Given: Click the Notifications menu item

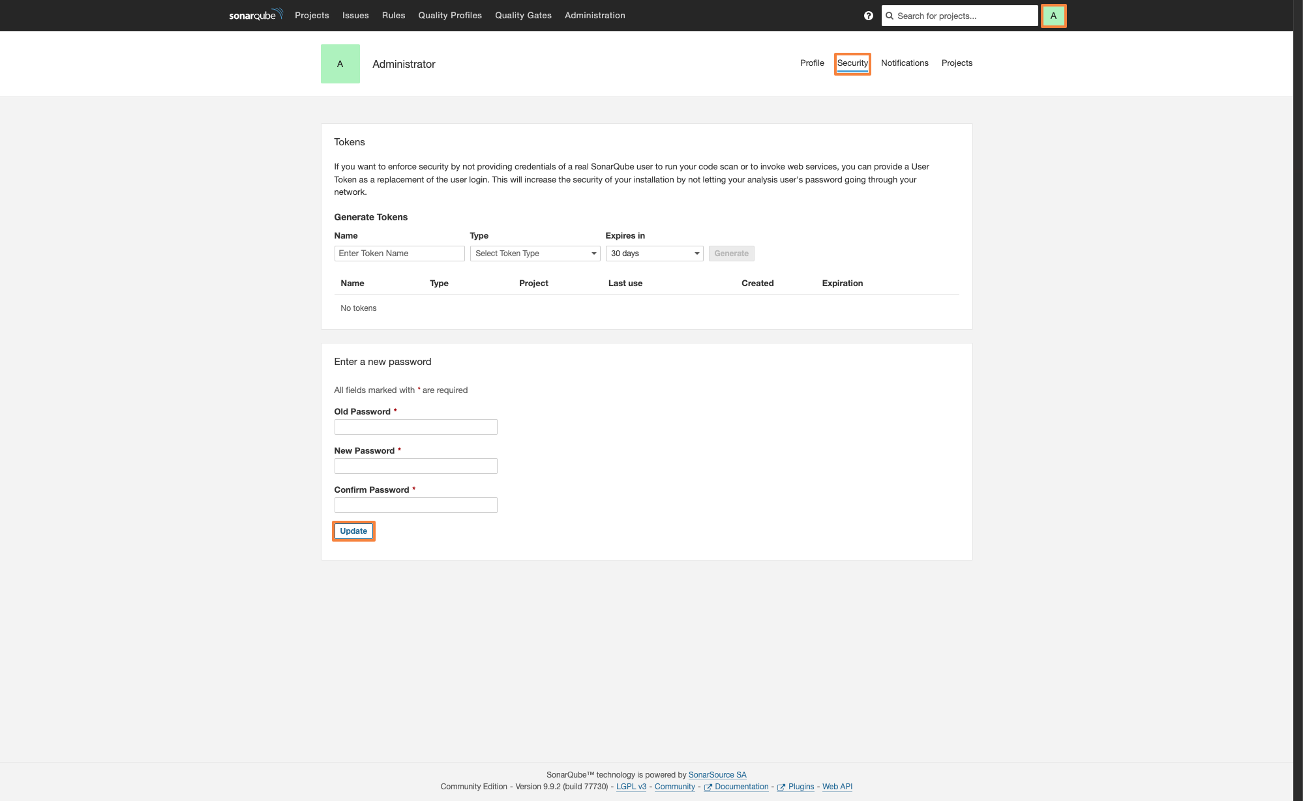Looking at the screenshot, I should [904, 63].
